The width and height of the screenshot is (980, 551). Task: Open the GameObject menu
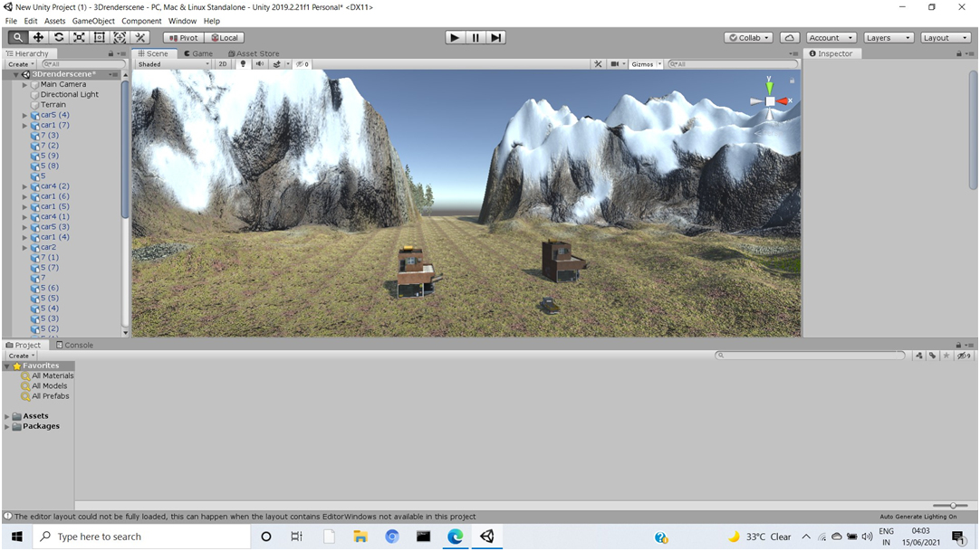point(93,21)
